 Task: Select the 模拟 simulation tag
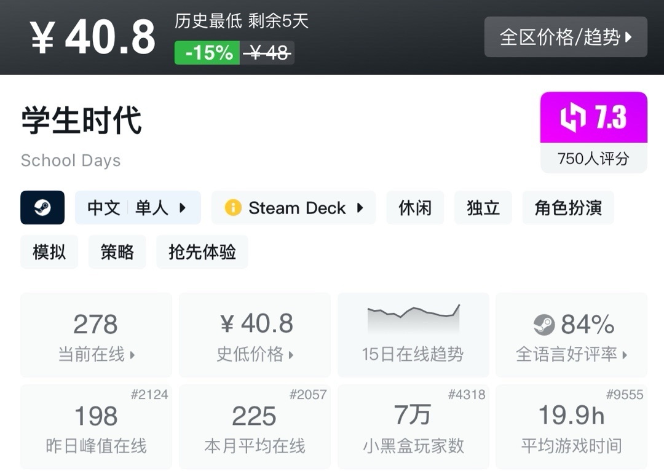coord(49,252)
